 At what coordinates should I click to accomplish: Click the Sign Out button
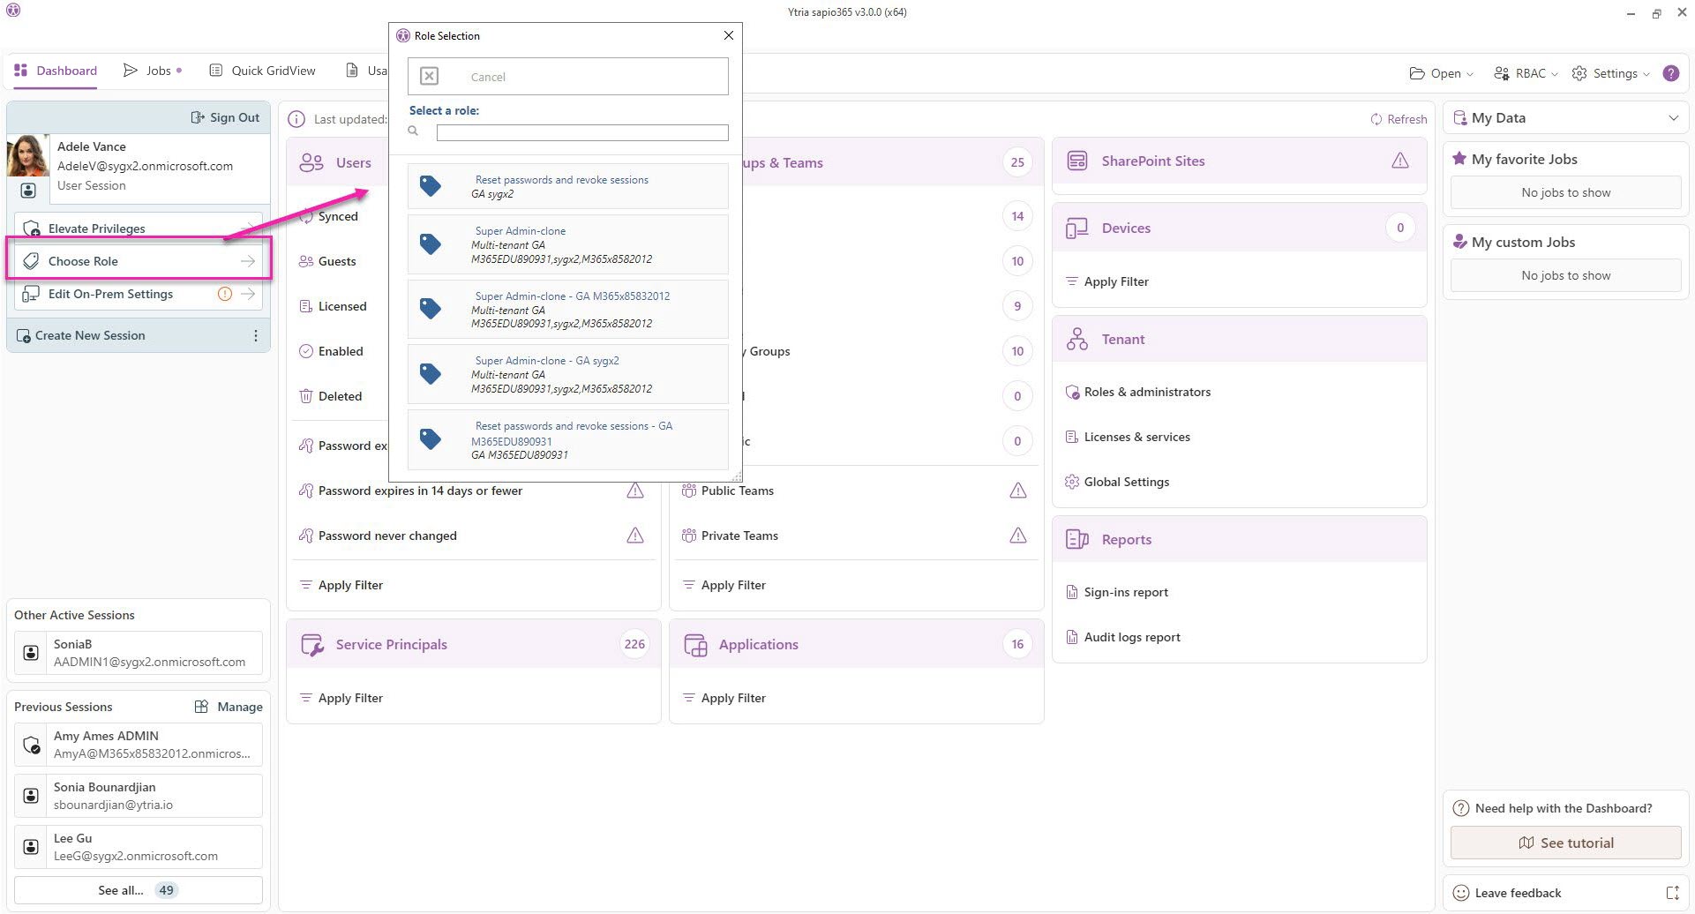pos(225,118)
